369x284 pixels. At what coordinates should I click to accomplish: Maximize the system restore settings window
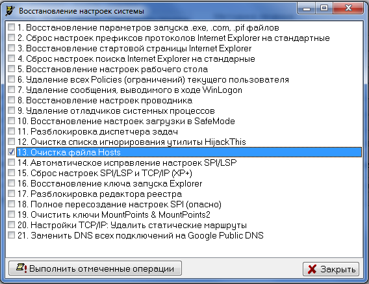324,8
